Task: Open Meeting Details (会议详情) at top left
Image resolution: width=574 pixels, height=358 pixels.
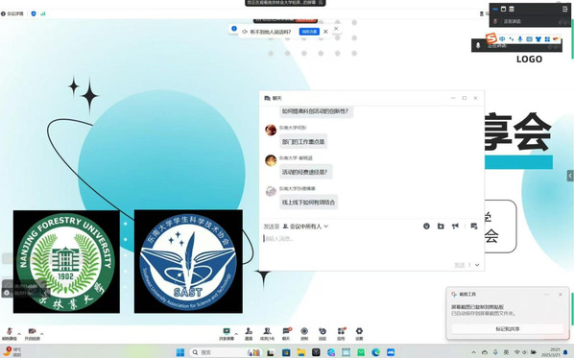Action: coord(12,13)
